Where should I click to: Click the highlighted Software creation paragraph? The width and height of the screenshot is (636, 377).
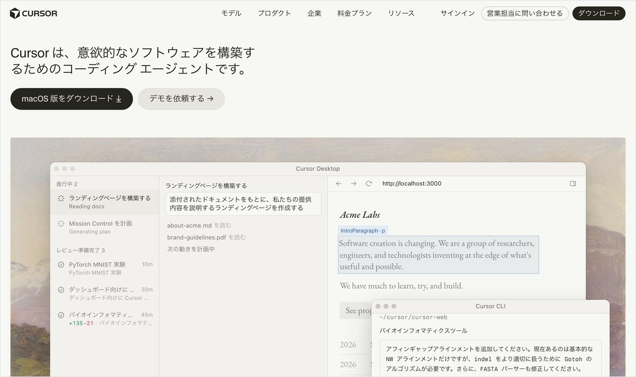(x=438, y=255)
